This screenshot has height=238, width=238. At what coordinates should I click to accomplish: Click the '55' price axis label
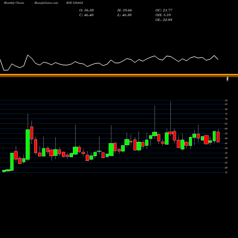pos(226,134)
